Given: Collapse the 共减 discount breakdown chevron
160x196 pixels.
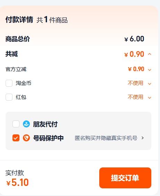Looking at the screenshot, I should coord(150,54).
